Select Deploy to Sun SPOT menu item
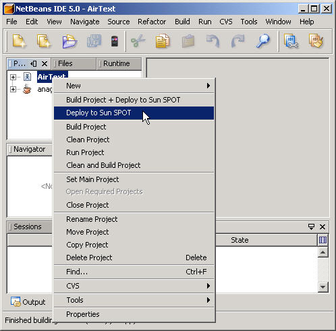 [x=134, y=113]
